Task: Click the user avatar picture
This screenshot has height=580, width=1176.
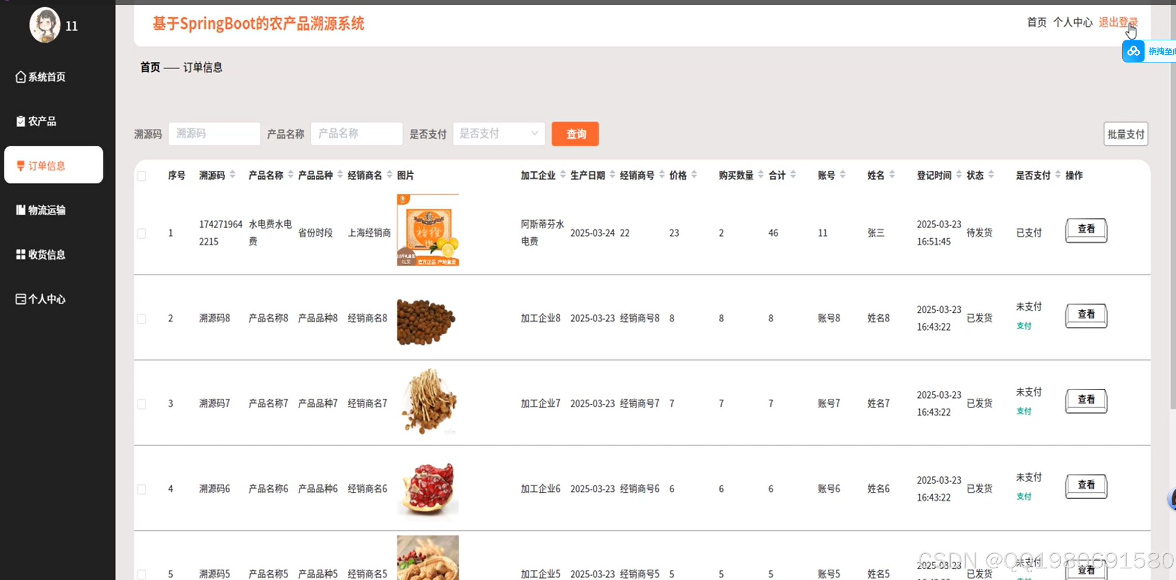Action: click(x=45, y=25)
